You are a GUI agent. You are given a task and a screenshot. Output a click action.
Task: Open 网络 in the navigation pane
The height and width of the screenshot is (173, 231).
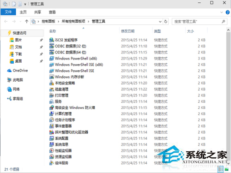(x=16, y=89)
